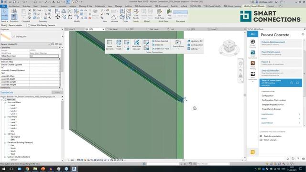The width and height of the screenshot is (306, 172).
Task: Open the Select dropdown under Modify
Action: pos(4,21)
